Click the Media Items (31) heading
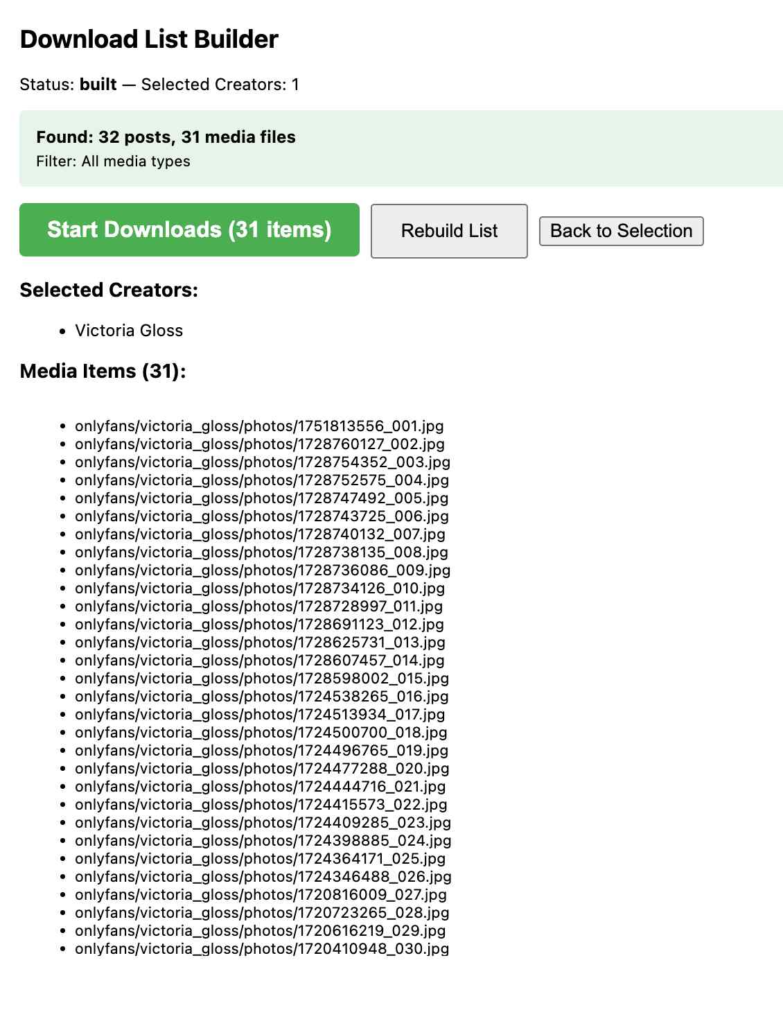 pyautogui.click(x=103, y=370)
